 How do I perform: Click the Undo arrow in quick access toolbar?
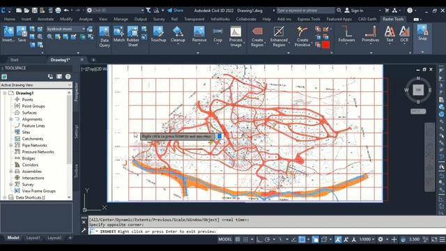tap(66, 10)
